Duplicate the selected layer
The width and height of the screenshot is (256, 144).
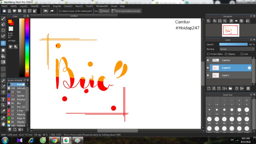coord(236,88)
